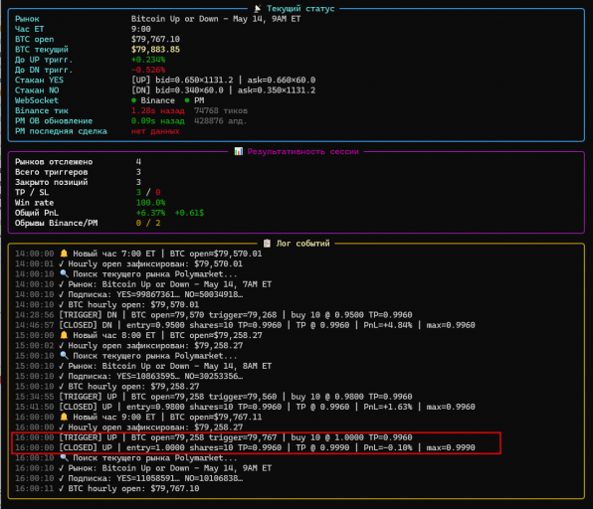Select the [UP] bid=0.650×1131.2 order book line
Image resolution: width=593 pixels, height=509 pixels.
[x=223, y=81]
